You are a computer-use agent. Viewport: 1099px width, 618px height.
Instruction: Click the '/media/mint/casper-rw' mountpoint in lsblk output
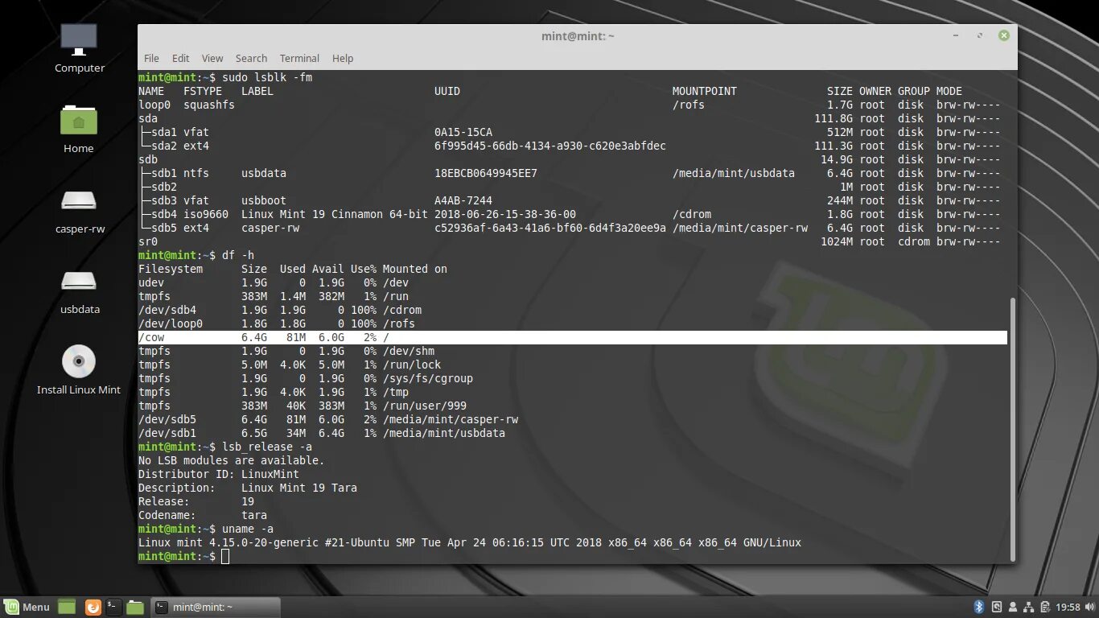pyautogui.click(x=740, y=228)
